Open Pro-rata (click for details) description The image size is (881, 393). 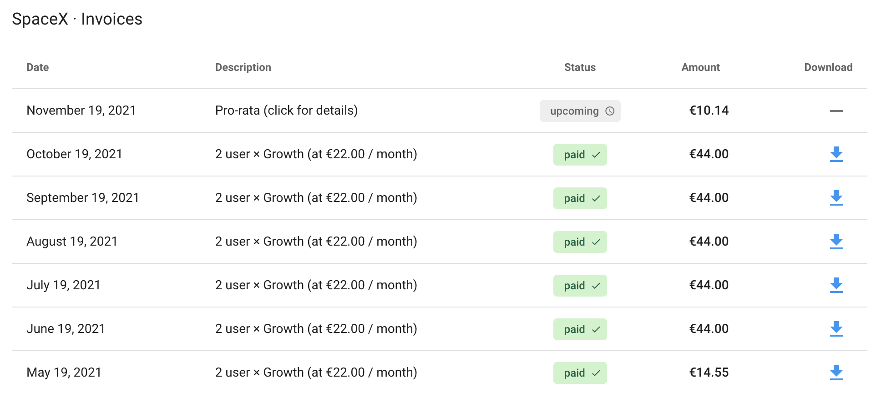coord(286,111)
